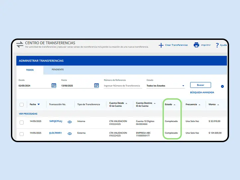
Task: Sort by Fecha column arrow
Action: (39, 105)
